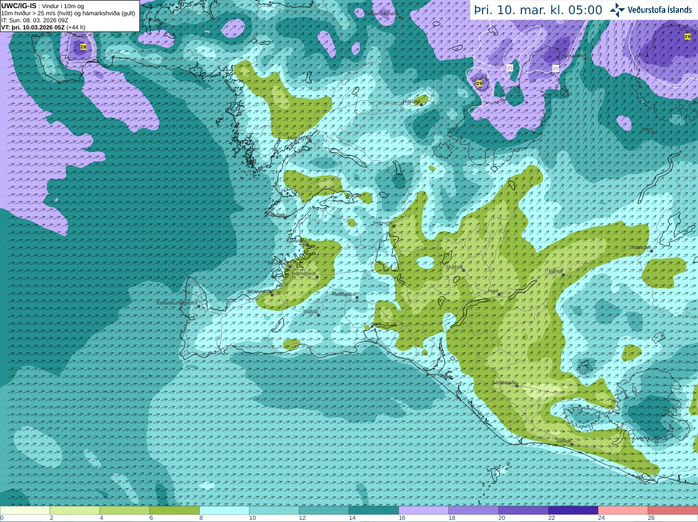Screen dimensions: 698x522
Task: Click the yellow 29 marker at the map's right edge
Action: tap(688, 37)
